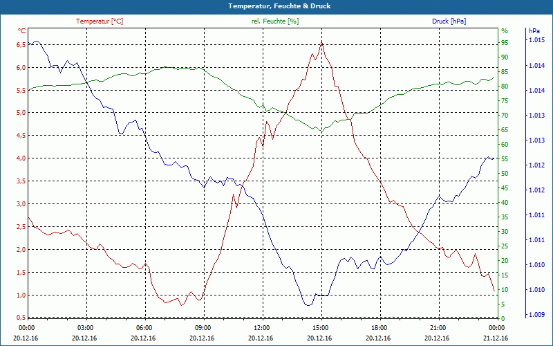The height and width of the screenshot is (346, 553).
Task: Click the 60 humidity axis value
Action: click(x=505, y=145)
